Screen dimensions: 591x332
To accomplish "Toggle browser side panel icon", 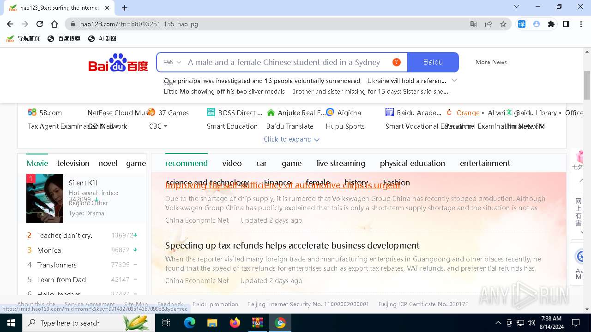I will [566, 24].
